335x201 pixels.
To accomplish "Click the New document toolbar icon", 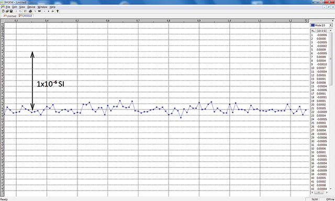I will (x=3, y=11).
